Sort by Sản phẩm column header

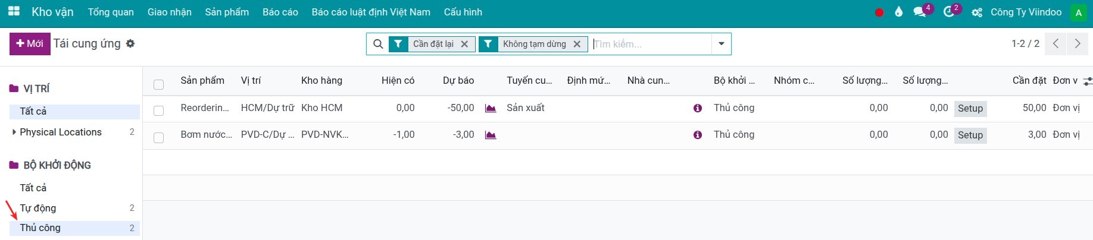coord(202,80)
